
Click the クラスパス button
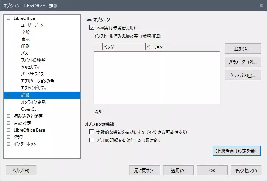pyautogui.click(x=243, y=75)
